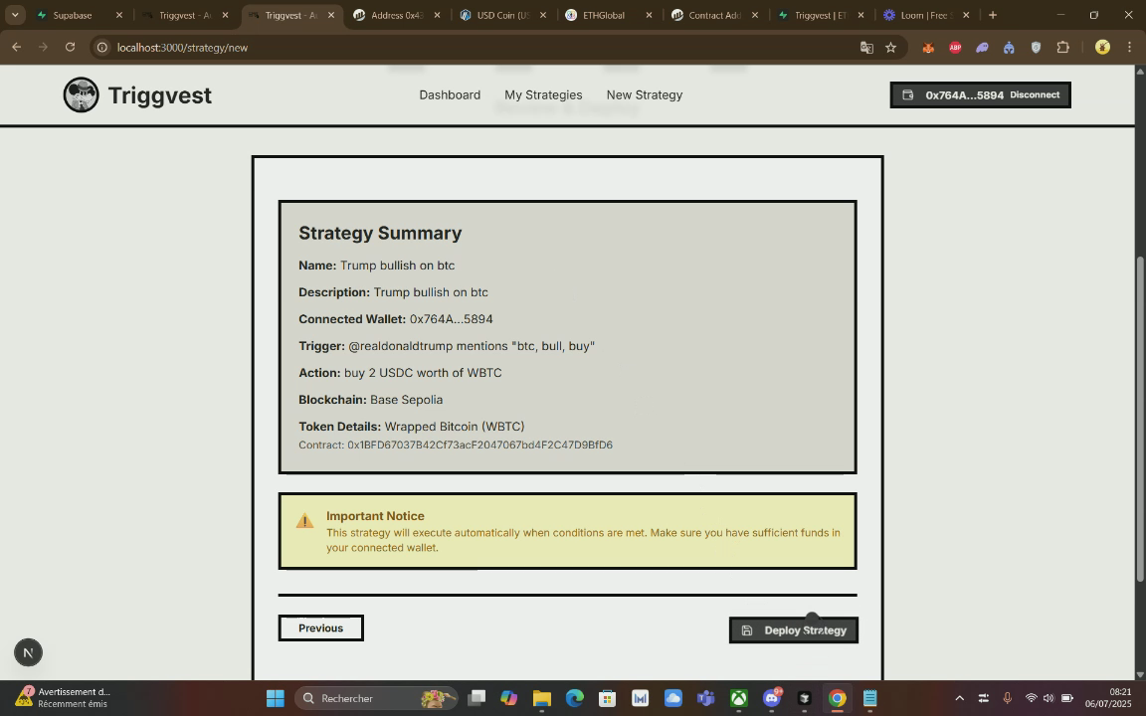
Task: Open the Chrome profile avatar
Action: (1103, 48)
